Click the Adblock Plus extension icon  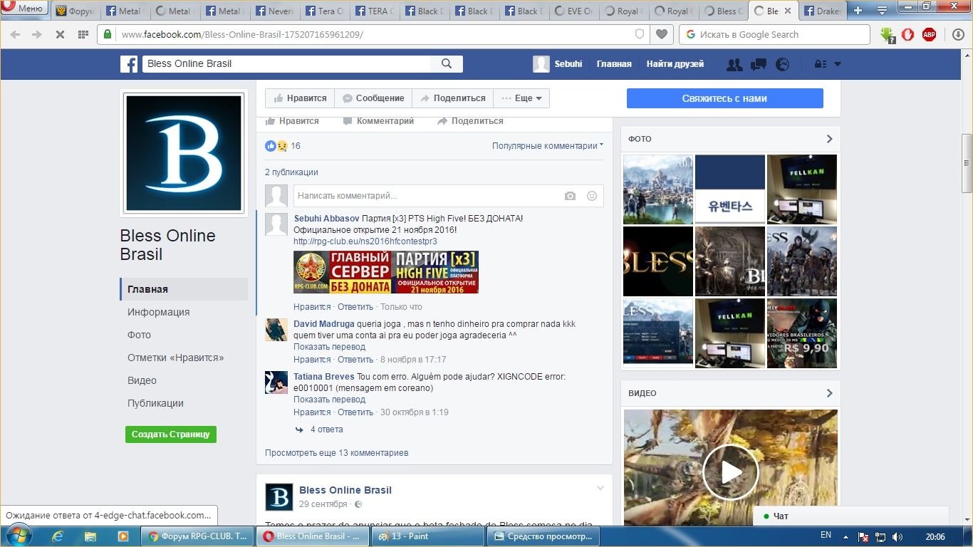(929, 34)
